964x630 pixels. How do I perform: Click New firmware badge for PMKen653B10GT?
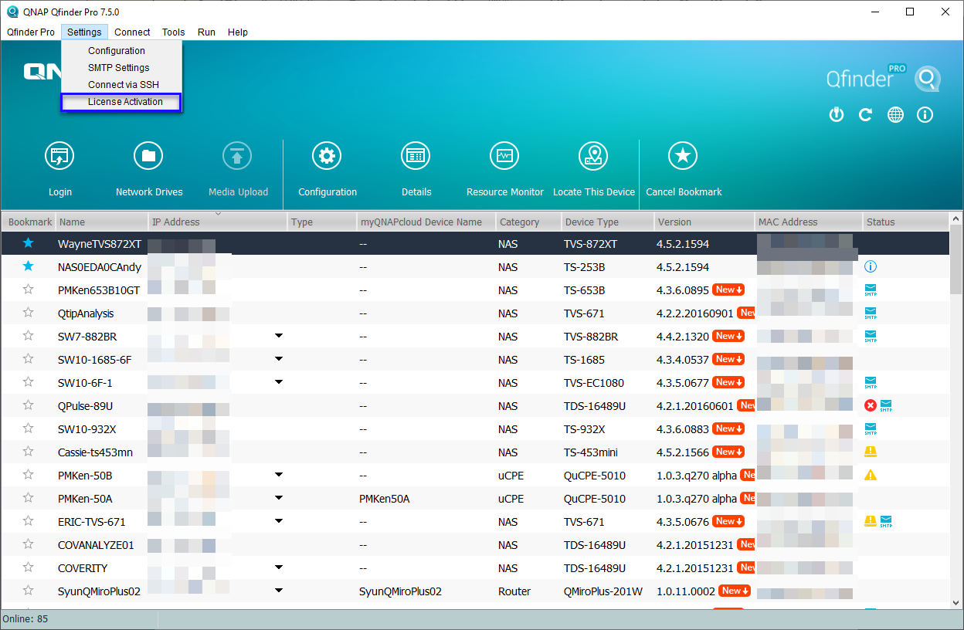[728, 290]
